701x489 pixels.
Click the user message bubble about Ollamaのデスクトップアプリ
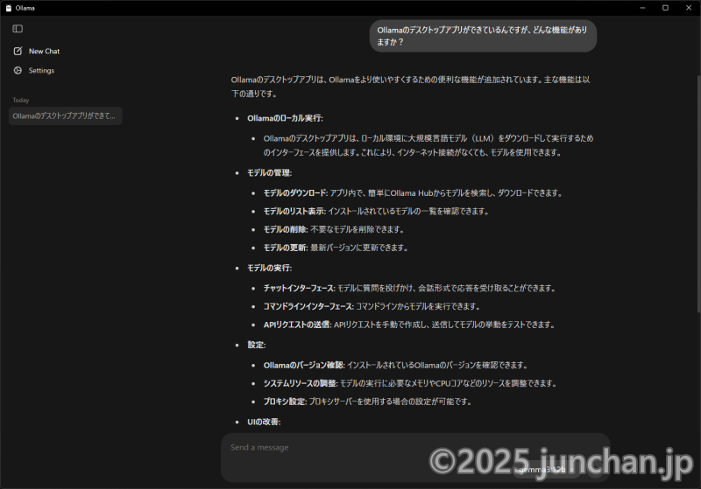[483, 36]
